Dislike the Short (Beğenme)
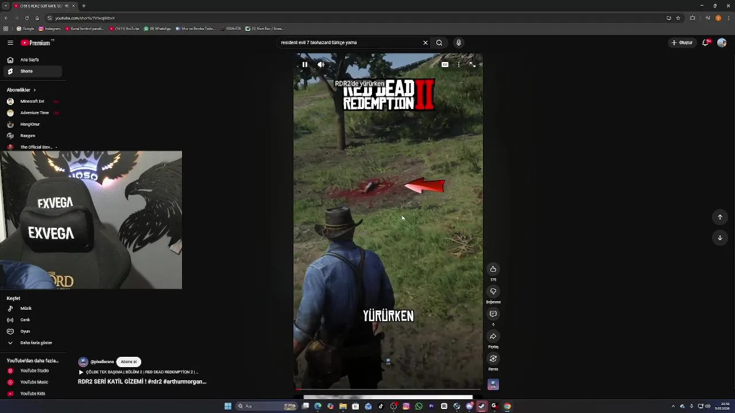This screenshot has height=413, width=735. 493,291
